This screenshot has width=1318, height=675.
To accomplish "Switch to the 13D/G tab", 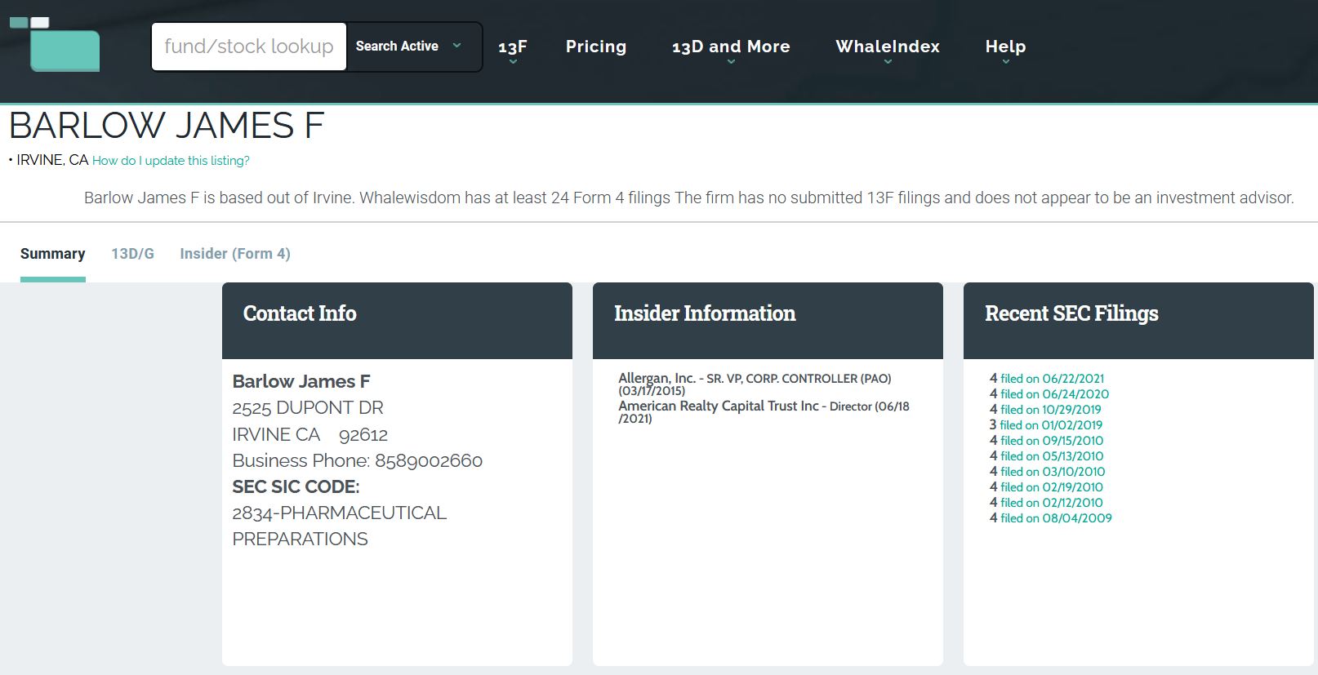I will [x=132, y=254].
